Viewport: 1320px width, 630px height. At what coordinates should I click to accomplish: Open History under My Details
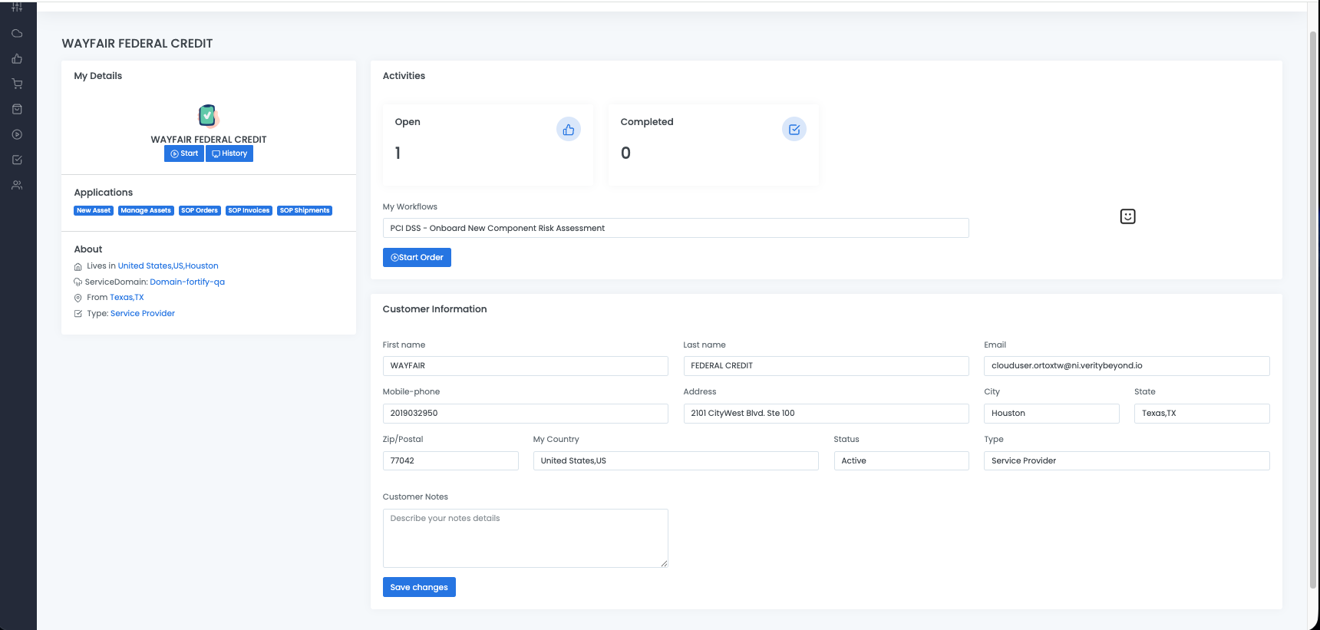229,153
